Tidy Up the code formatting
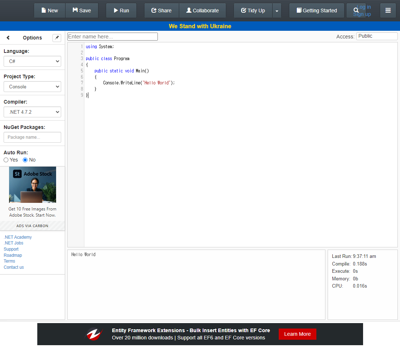Viewport: 400px width, 347px height. 253,11
